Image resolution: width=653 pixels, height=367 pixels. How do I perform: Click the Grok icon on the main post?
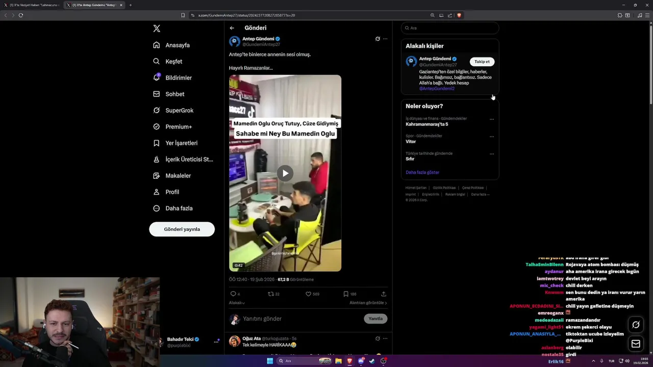pos(378,39)
